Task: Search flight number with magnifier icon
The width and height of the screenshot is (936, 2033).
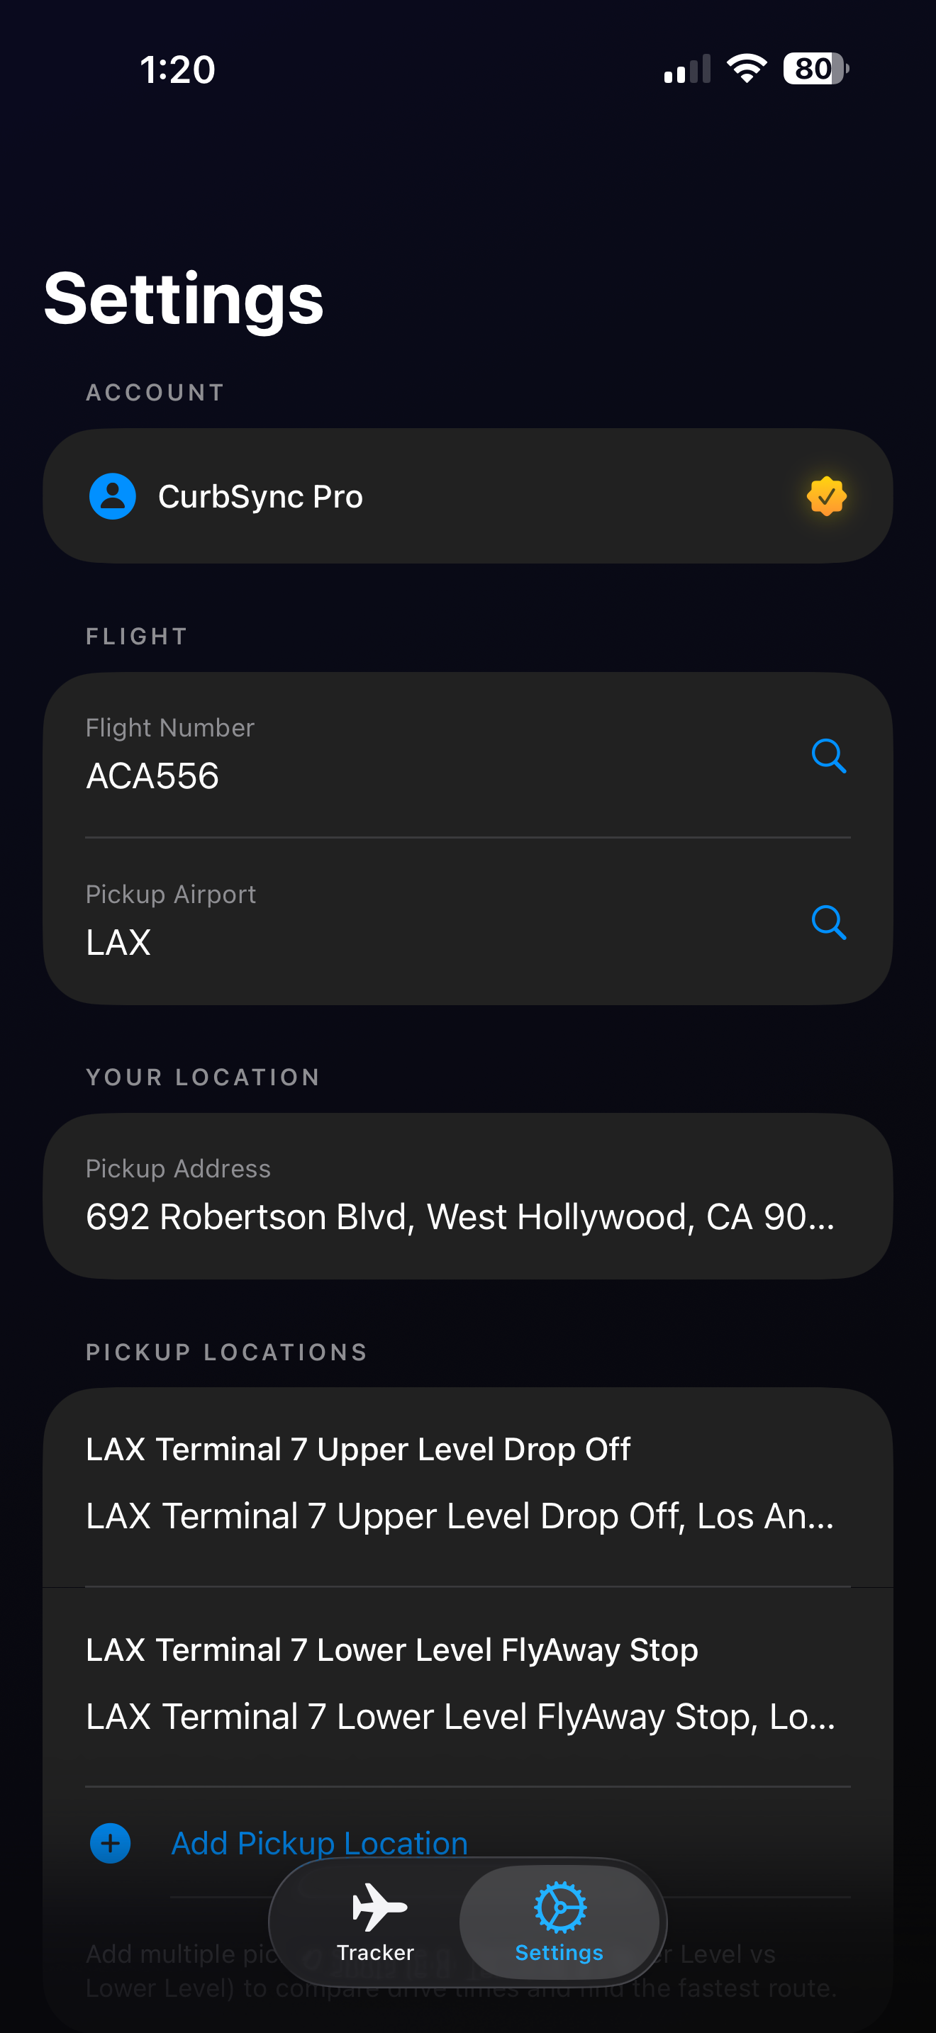Action: (x=829, y=756)
